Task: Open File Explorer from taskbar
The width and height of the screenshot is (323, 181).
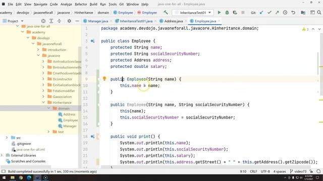Action: (x=13, y=177)
